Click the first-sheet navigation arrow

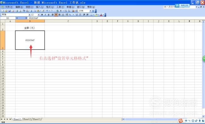[2, 119]
